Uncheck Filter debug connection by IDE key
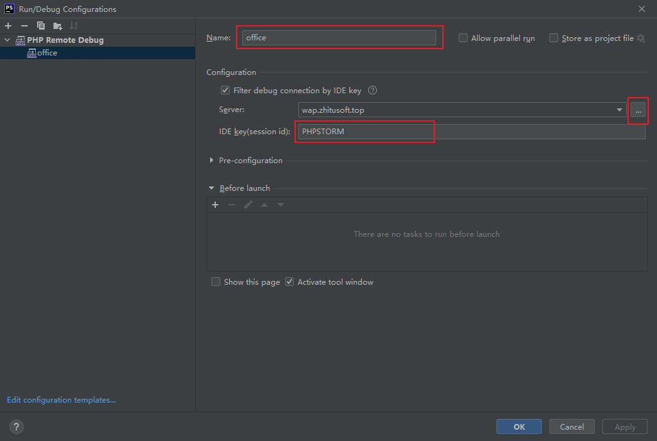Screen dimensions: 657x441 [225, 91]
